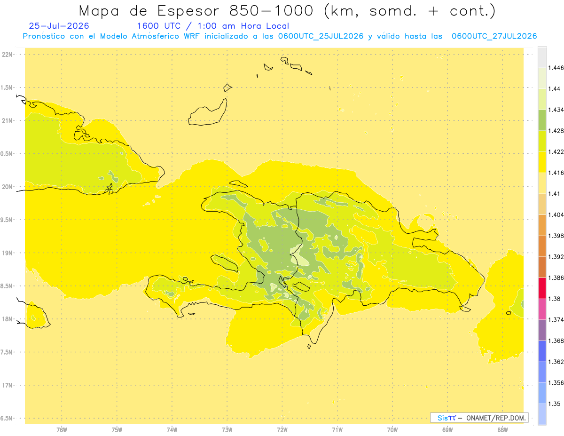Click the '76W' longitude label
Image resolution: width=564 pixels, height=436 pixels.
pos(62,430)
